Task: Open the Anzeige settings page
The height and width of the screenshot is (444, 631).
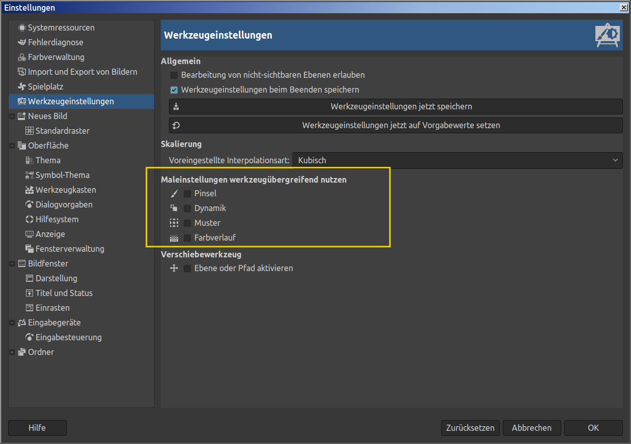Action: (50, 234)
